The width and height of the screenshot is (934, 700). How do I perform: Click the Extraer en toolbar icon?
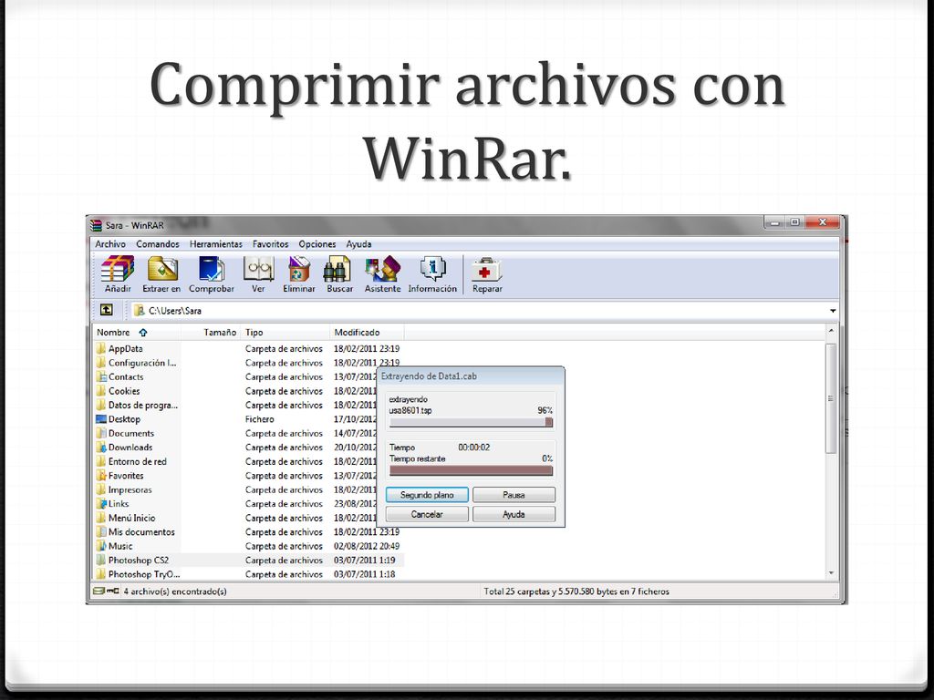(x=162, y=269)
